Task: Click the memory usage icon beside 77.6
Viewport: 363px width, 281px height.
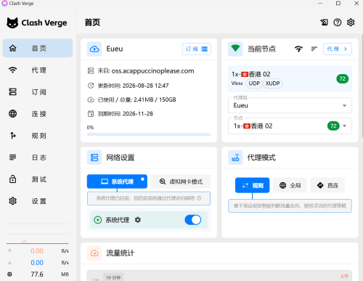Action: point(9,274)
